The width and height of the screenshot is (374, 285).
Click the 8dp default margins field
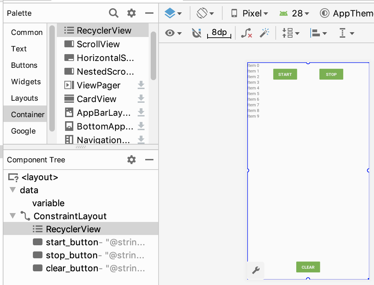pos(219,33)
